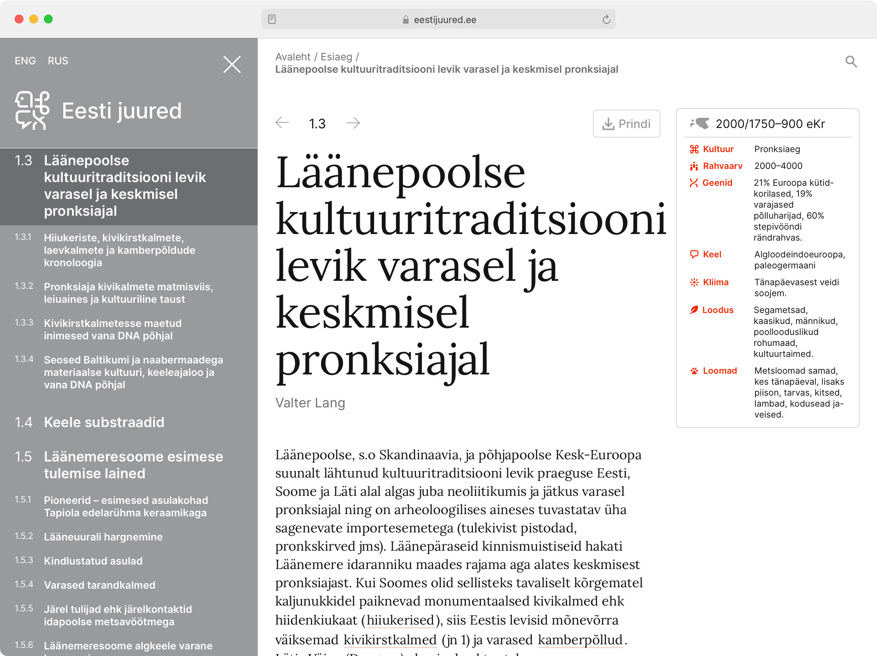Click the Loomad label in the info box
Viewport: 877px width, 656px height.
point(720,371)
